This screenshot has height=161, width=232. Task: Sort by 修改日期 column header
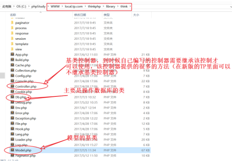[x=80, y=15]
